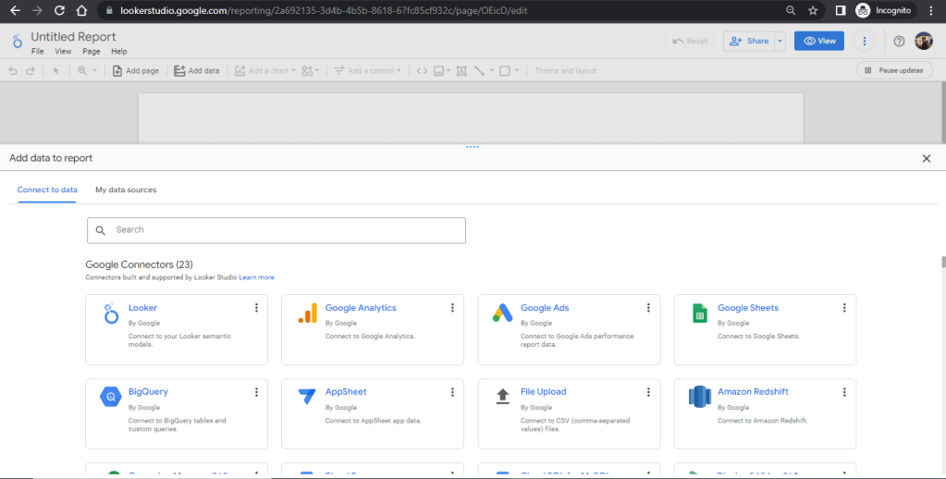Choose the Google Ads connector icon
Image resolution: width=946 pixels, height=479 pixels.
pyautogui.click(x=503, y=314)
